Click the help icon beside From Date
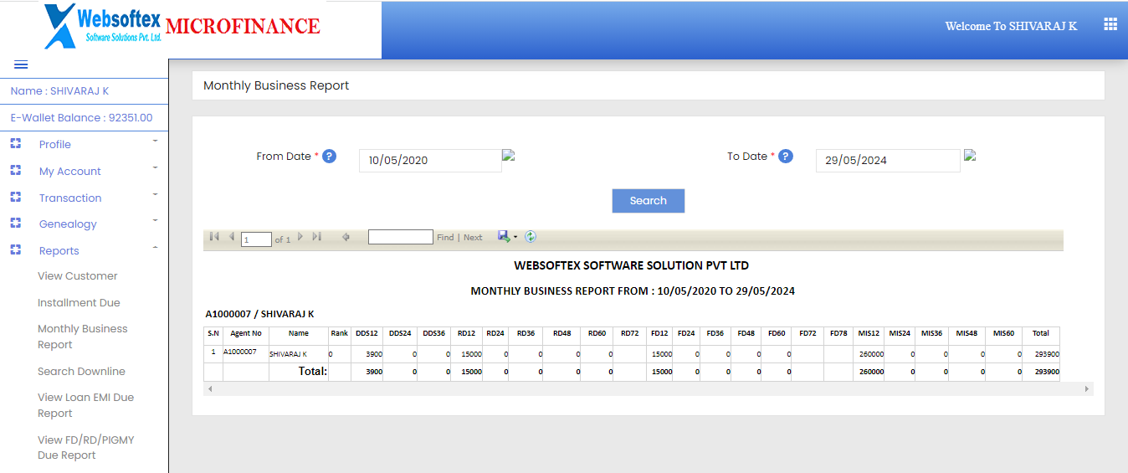 pyautogui.click(x=329, y=157)
